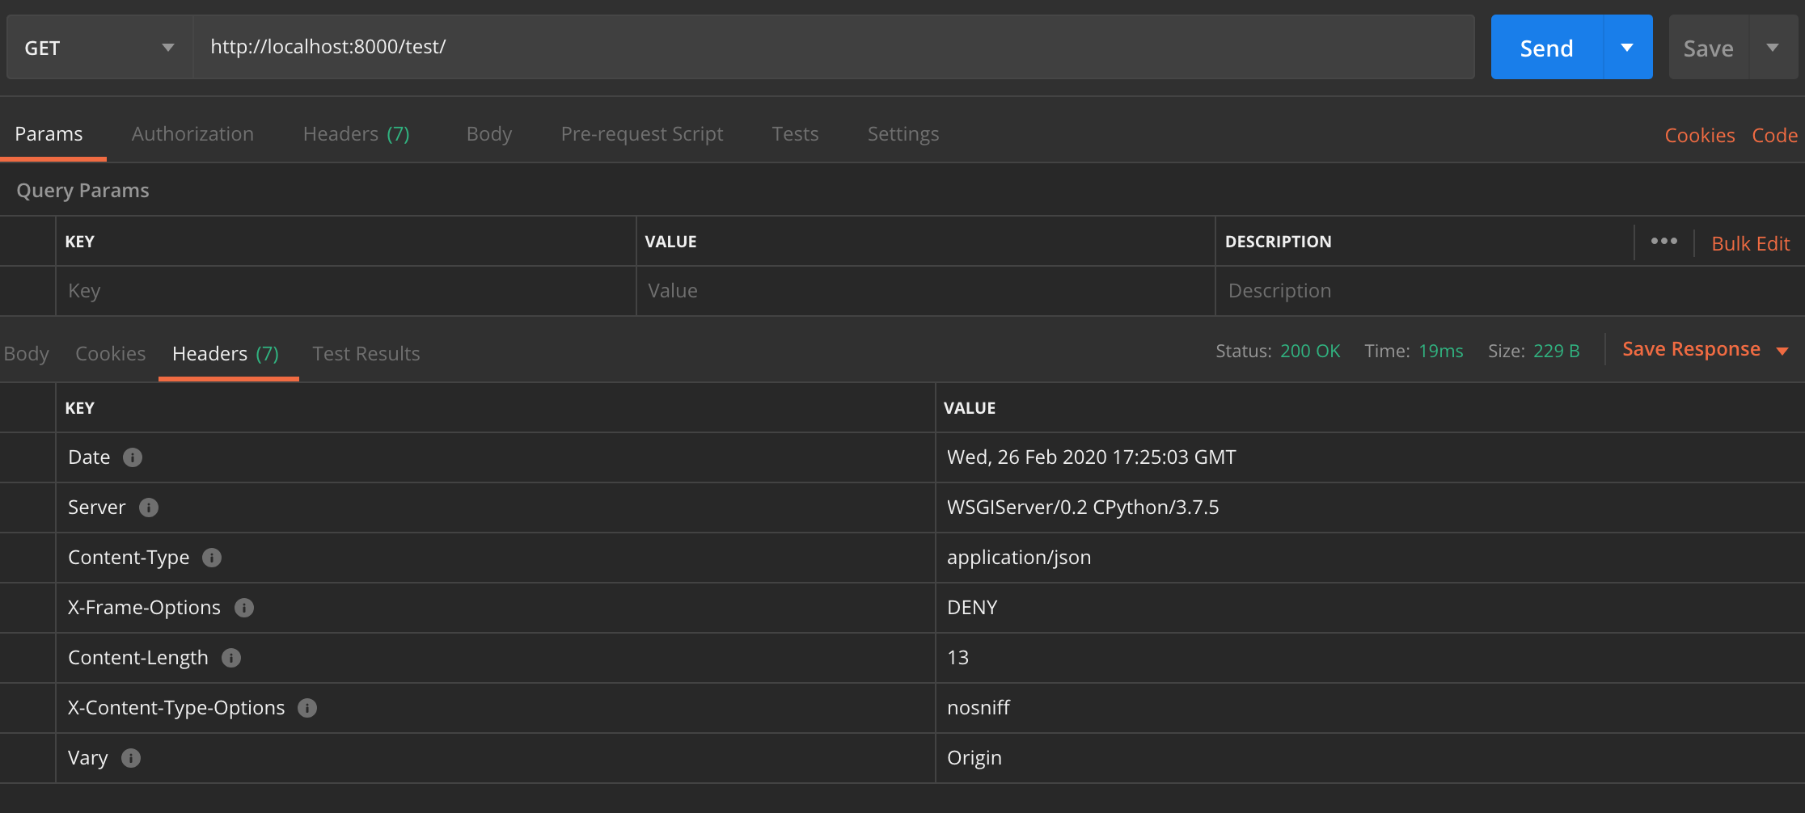
Task: Open the Code snippet panel
Action: click(1774, 135)
